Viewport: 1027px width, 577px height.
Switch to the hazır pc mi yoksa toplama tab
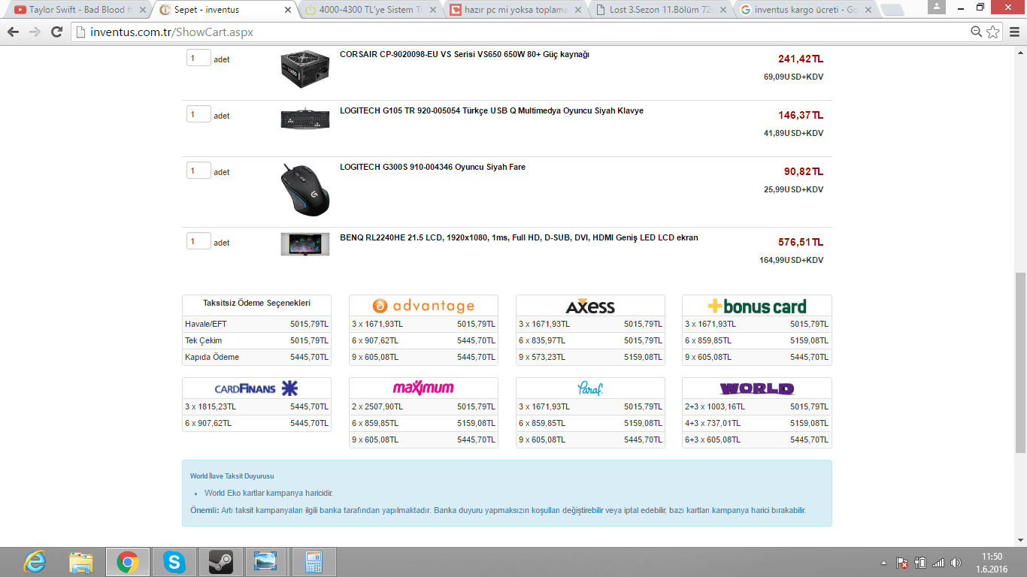(x=516, y=10)
